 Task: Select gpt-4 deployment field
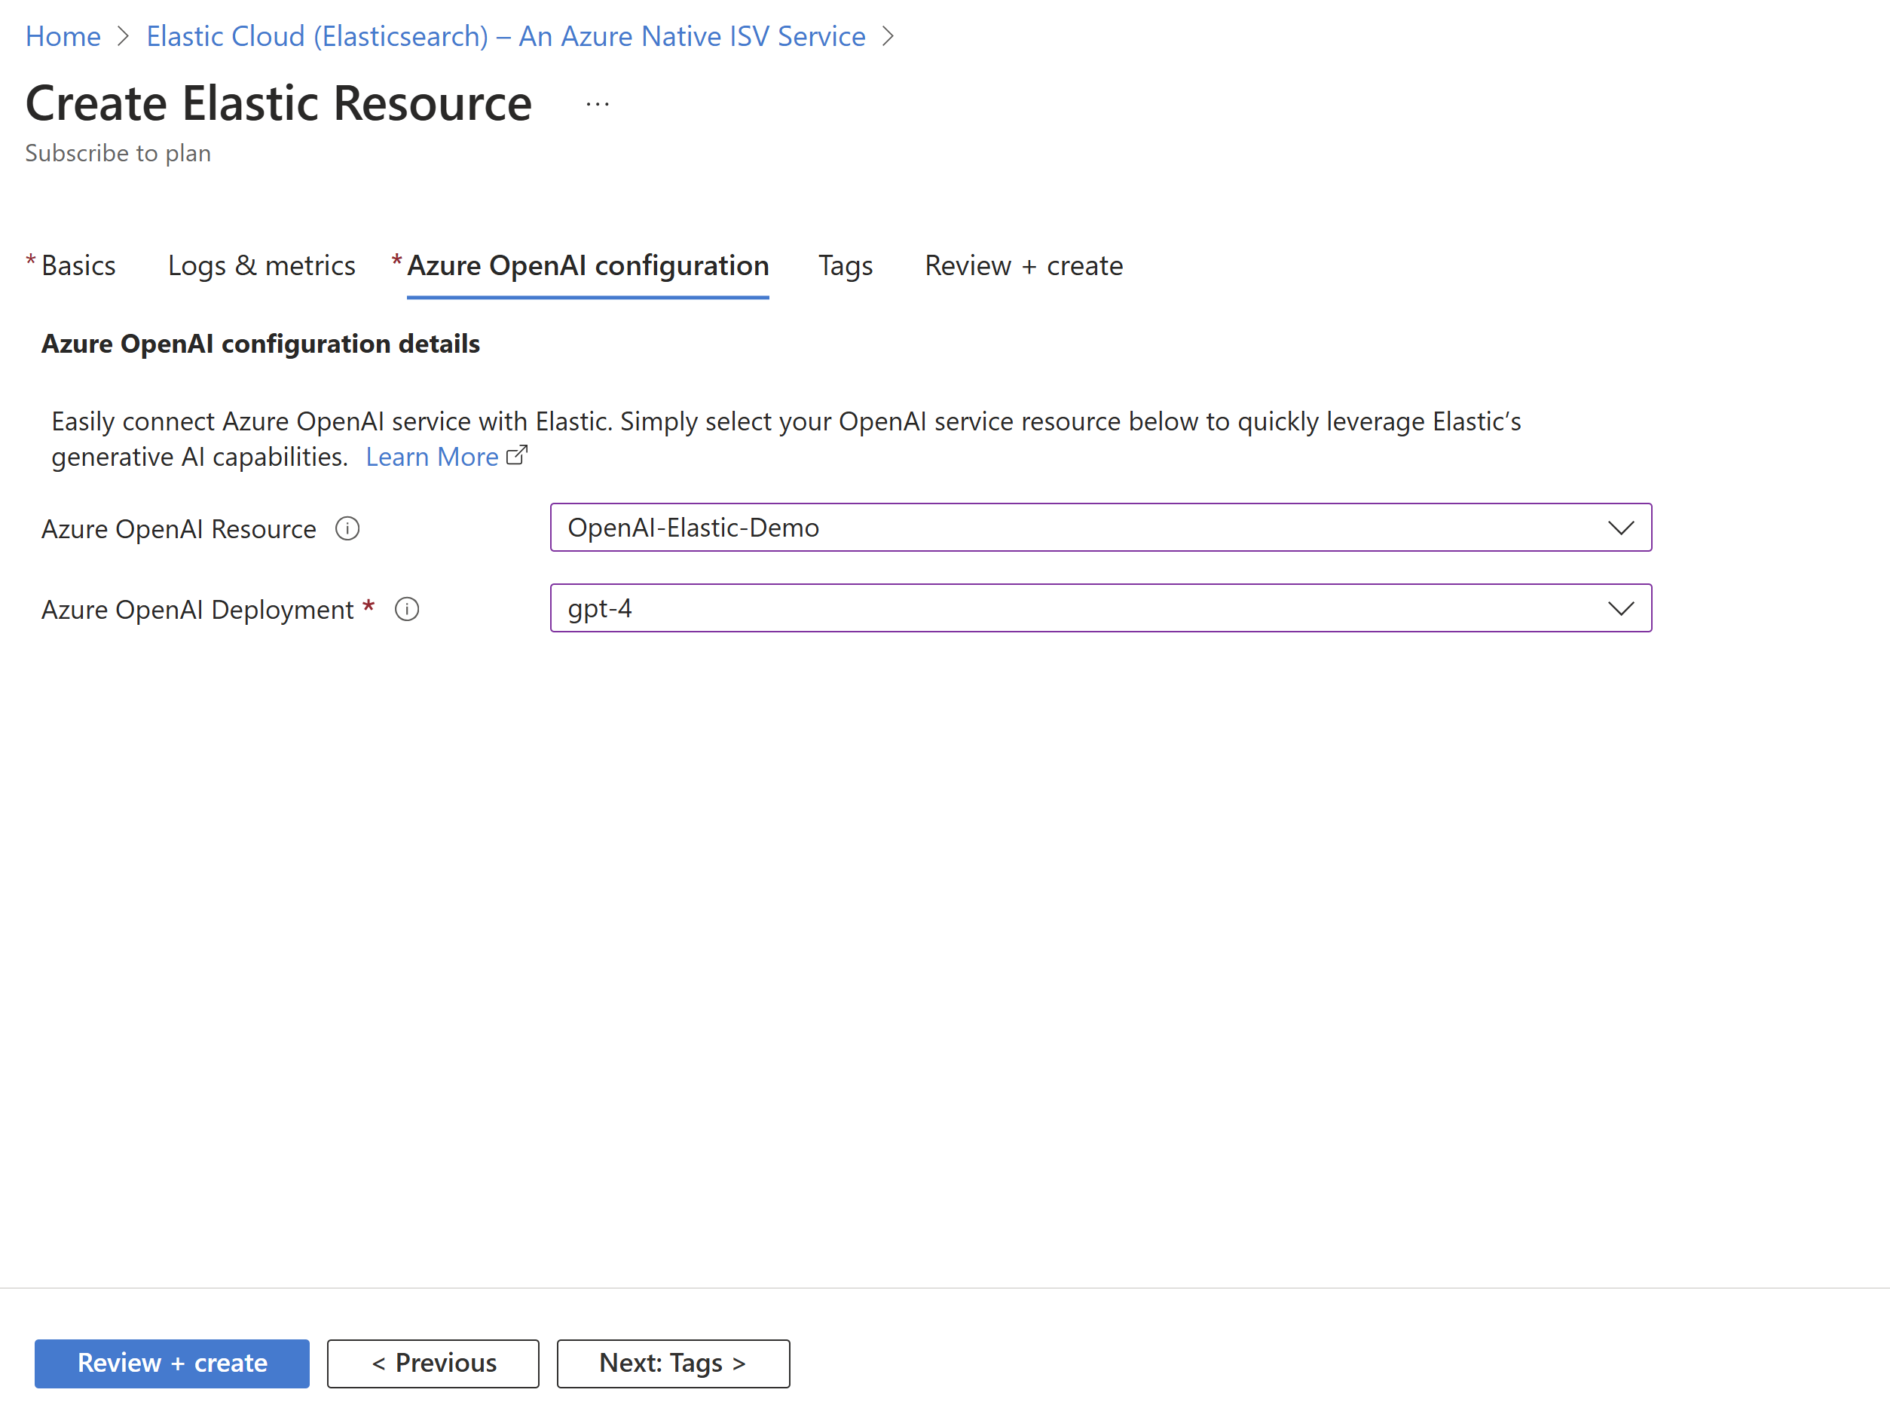click(1100, 608)
